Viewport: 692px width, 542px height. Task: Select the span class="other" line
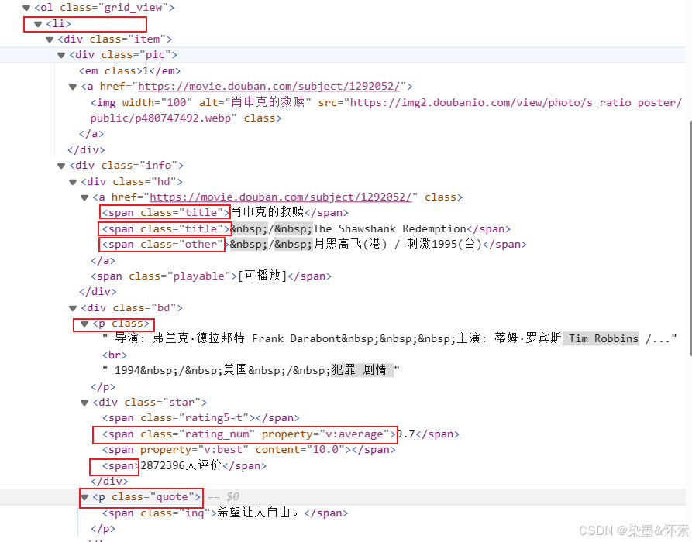[314, 245]
